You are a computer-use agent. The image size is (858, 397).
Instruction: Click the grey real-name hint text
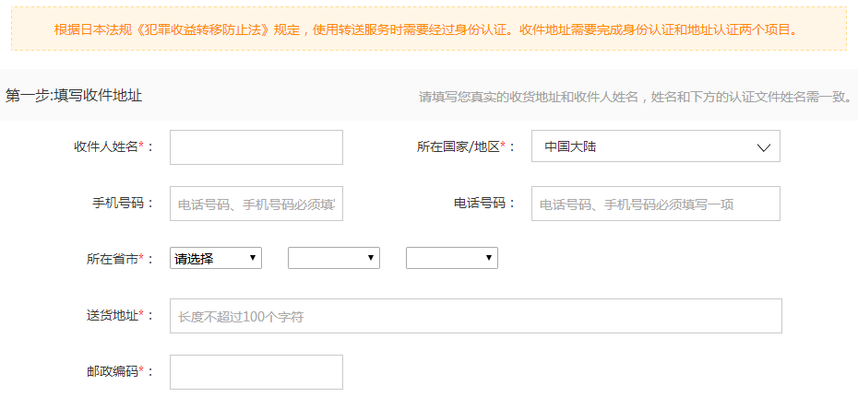[635, 97]
